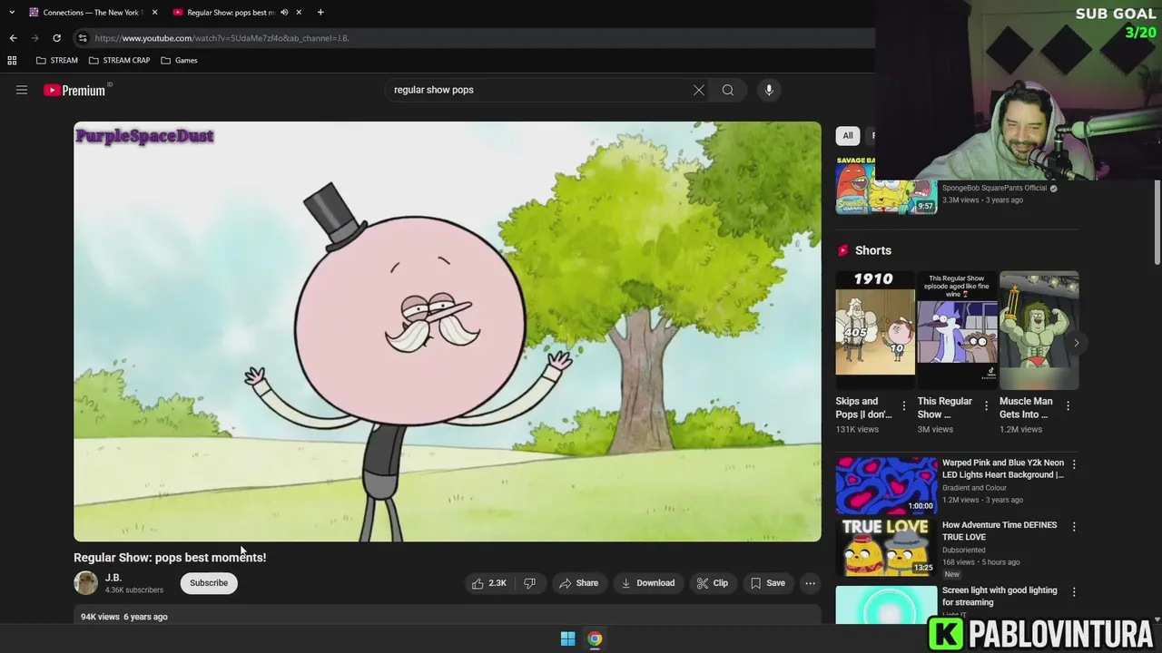This screenshot has height=653, width=1162.
Task: Close the Connections tab
Action: click(154, 12)
